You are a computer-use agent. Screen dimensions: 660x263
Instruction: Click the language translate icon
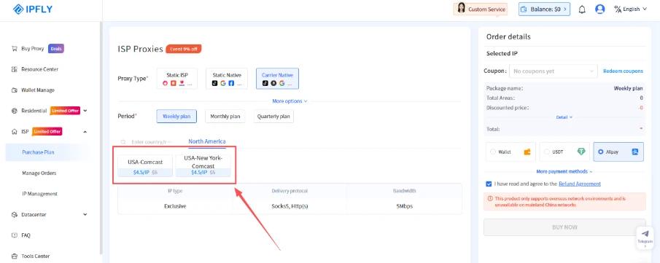point(618,9)
